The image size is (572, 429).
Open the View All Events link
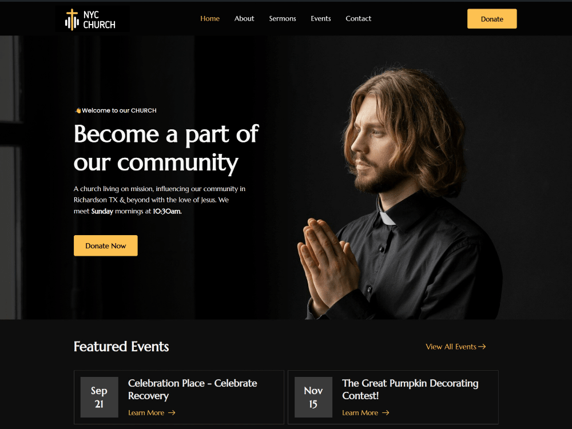pos(456,347)
